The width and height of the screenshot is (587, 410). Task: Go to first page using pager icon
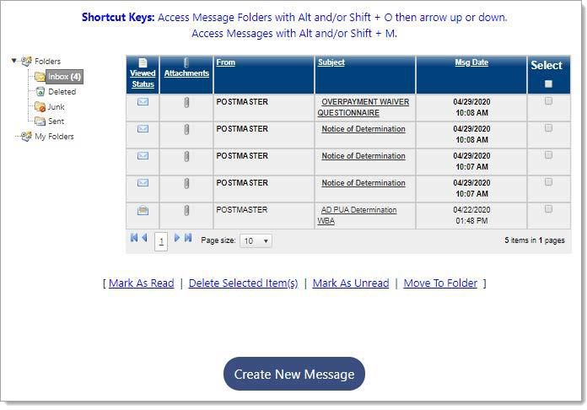pyautogui.click(x=133, y=239)
